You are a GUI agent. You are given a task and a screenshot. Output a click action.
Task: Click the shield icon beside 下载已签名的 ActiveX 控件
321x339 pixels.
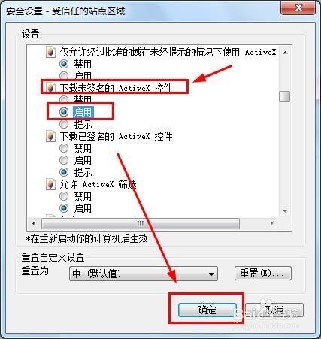point(50,136)
